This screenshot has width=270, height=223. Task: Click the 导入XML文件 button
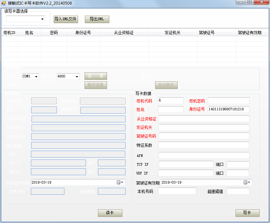point(66,19)
